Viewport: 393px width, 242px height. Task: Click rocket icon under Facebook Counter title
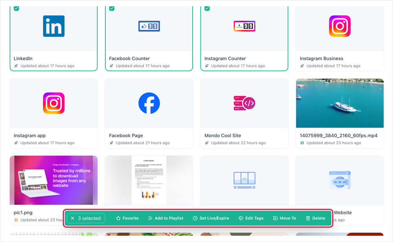tap(111, 66)
